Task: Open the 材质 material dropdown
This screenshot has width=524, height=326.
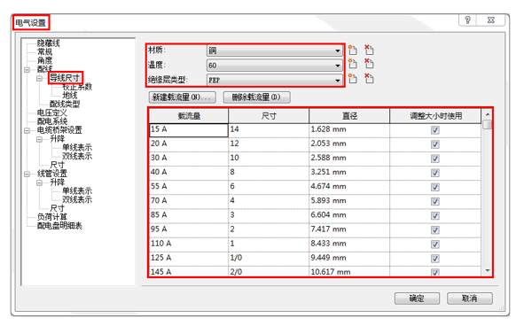Action: point(275,50)
